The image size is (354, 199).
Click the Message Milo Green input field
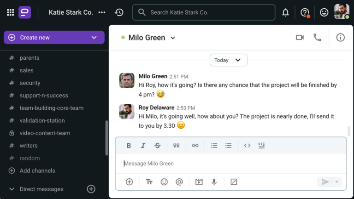tap(230, 164)
